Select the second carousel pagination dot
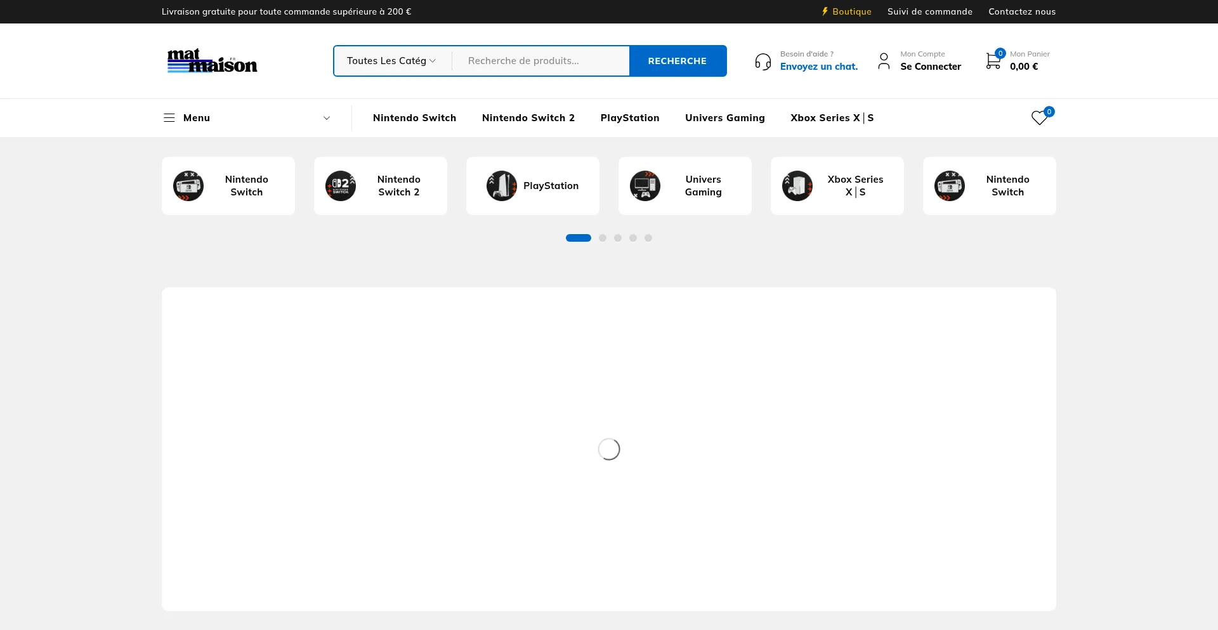The image size is (1218, 630). pos(603,238)
